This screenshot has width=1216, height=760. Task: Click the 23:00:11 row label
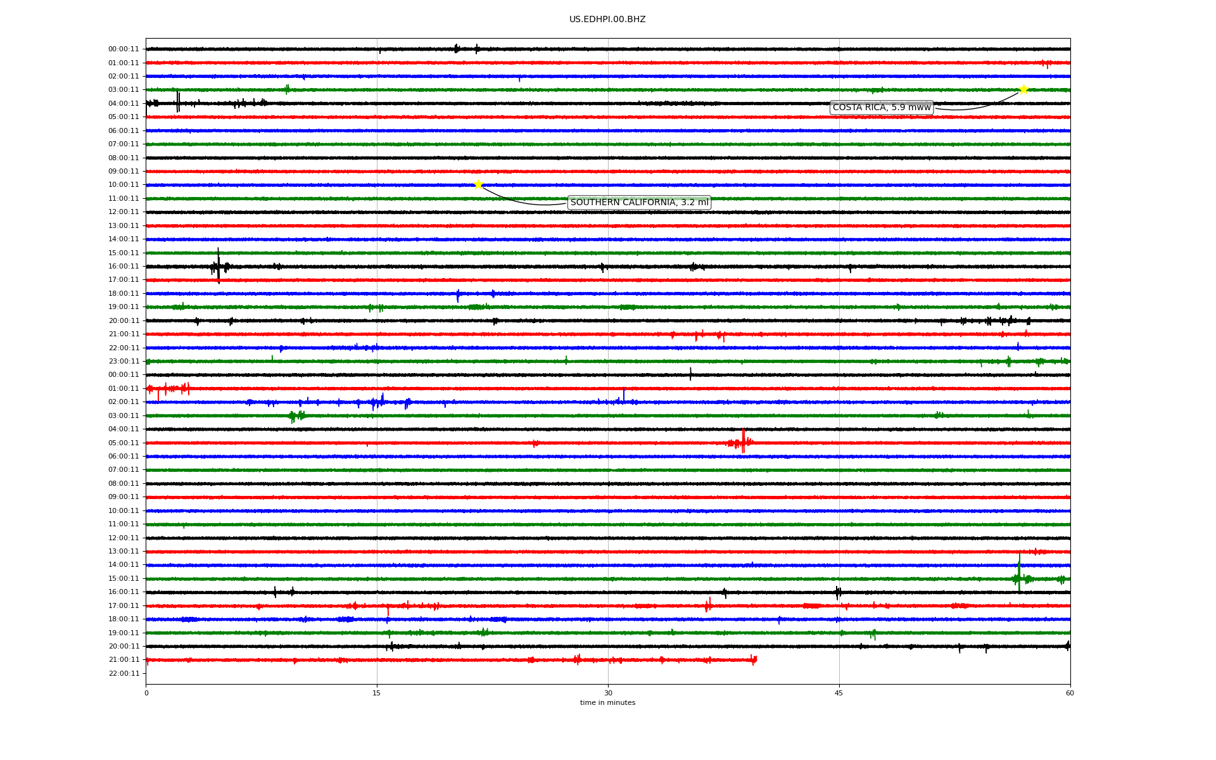coord(123,362)
